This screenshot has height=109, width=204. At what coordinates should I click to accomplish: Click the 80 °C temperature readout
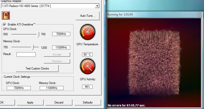pos(87,54)
